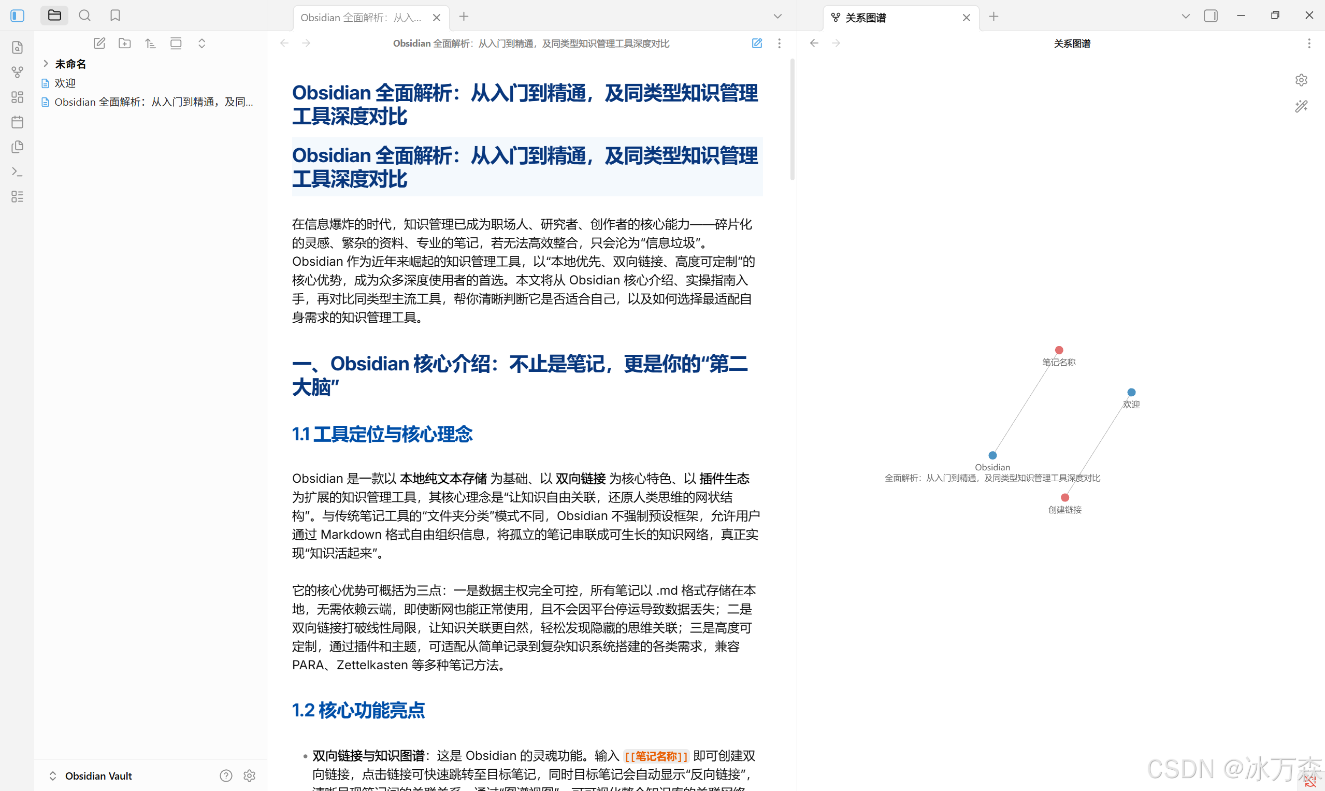Image resolution: width=1325 pixels, height=791 pixels.
Task: Open graph view from ribbon
Action: [17, 72]
